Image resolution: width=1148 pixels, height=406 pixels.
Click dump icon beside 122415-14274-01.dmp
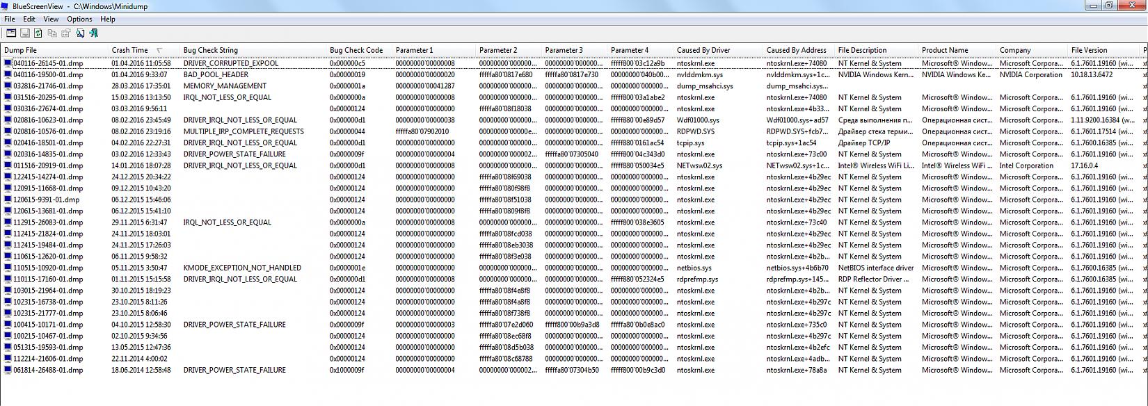point(8,177)
